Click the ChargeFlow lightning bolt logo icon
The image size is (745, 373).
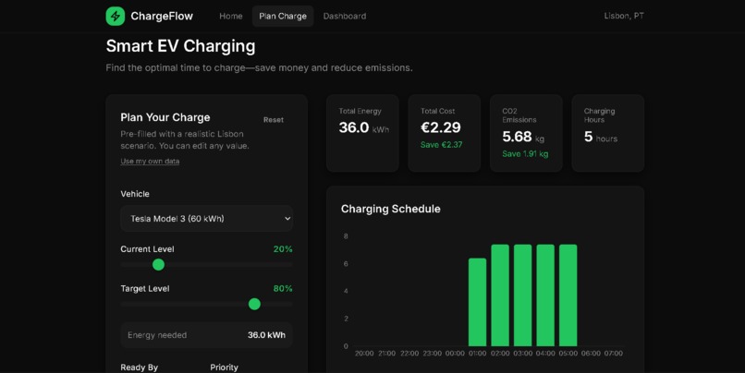tap(115, 16)
